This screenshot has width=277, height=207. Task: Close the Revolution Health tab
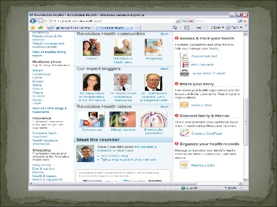[x=132, y=28]
